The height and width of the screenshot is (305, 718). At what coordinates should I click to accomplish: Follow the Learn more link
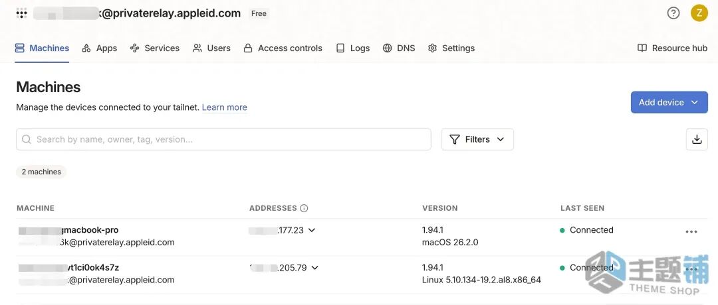225,107
